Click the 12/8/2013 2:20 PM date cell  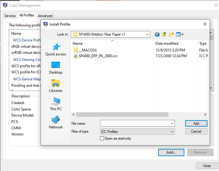[x=170, y=50]
